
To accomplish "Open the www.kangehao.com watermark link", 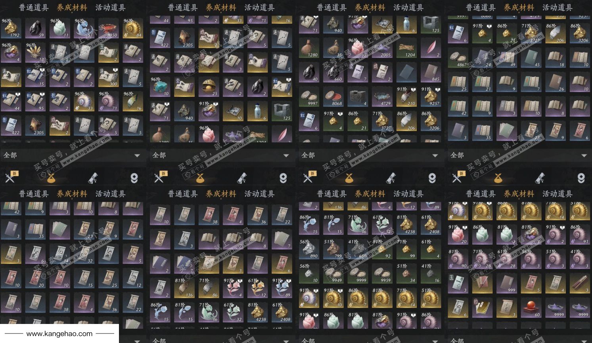I will [x=59, y=334].
